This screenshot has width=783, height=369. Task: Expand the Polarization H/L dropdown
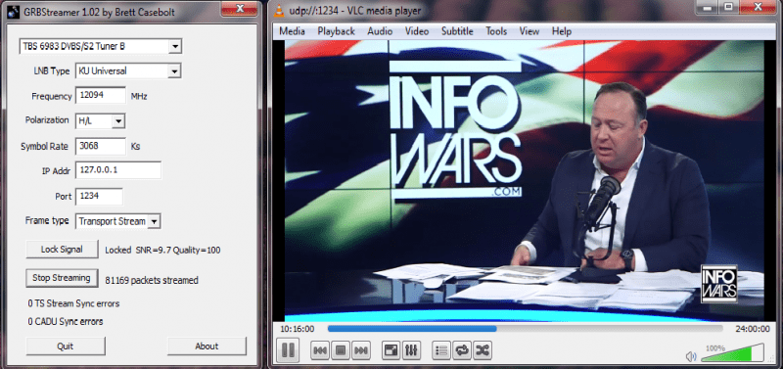pyautogui.click(x=118, y=120)
